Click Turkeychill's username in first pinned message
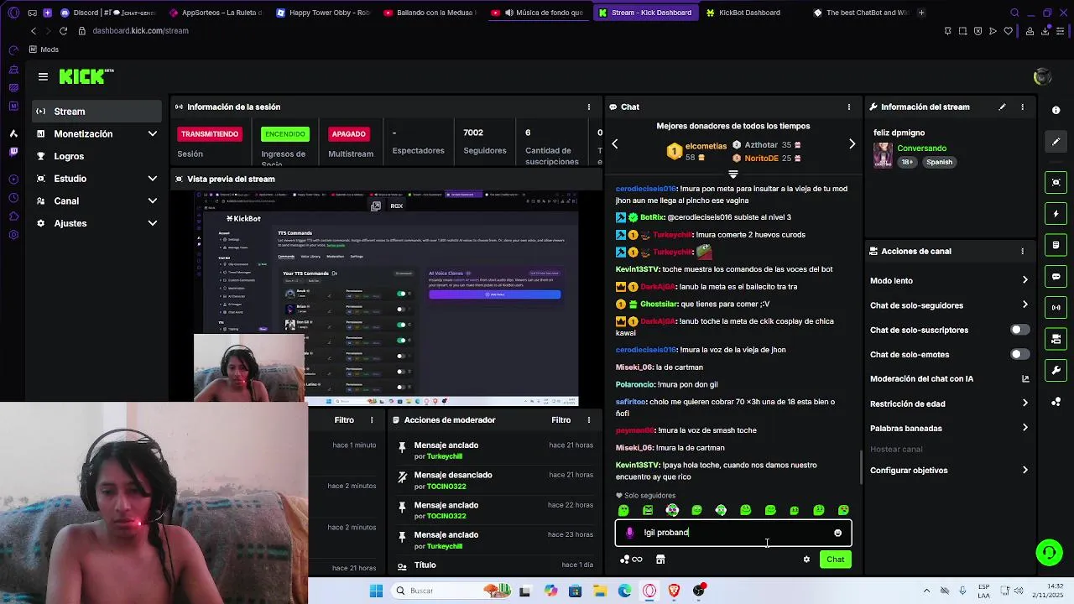Viewport: 1074px width, 604px height. [445, 456]
